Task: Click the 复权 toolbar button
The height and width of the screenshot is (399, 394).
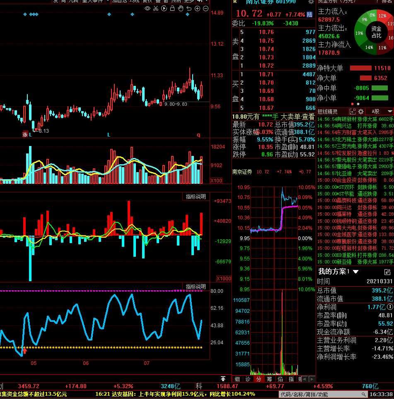Action: point(147,1)
